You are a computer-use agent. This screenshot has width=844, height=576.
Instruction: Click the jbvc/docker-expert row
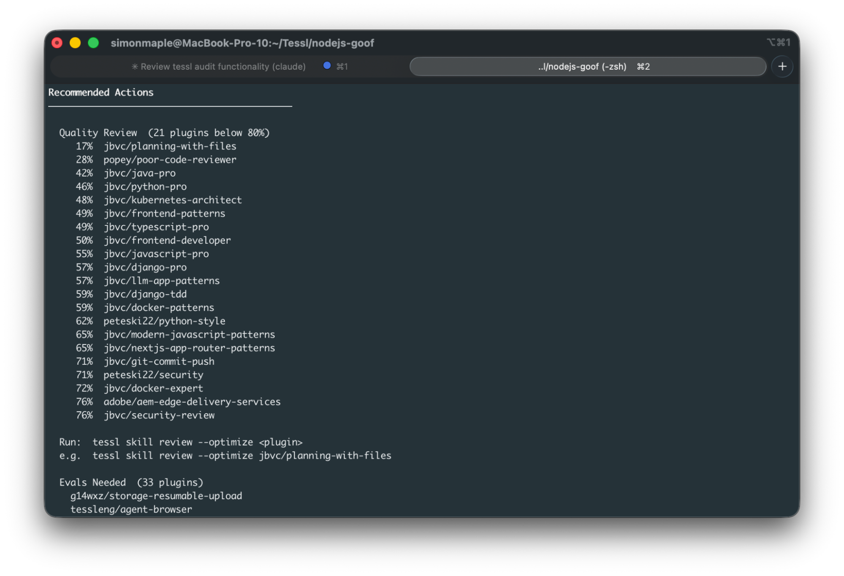click(139, 389)
